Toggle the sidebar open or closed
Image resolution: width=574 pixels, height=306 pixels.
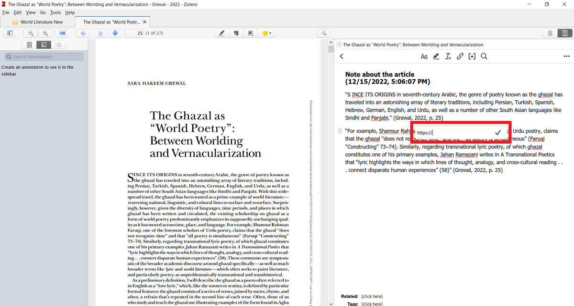click(10, 33)
